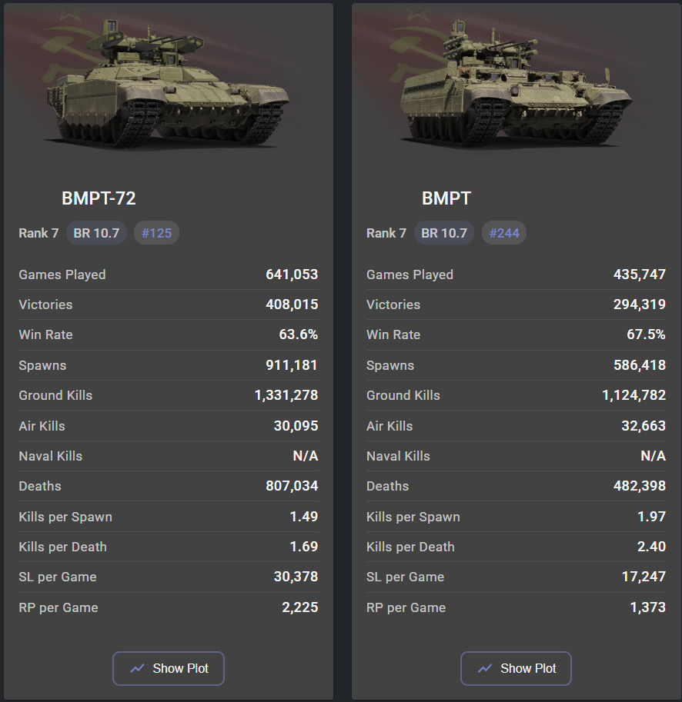682x702 pixels.
Task: Click BMPT's Ground Kills value 1,124,782
Action: (x=634, y=395)
